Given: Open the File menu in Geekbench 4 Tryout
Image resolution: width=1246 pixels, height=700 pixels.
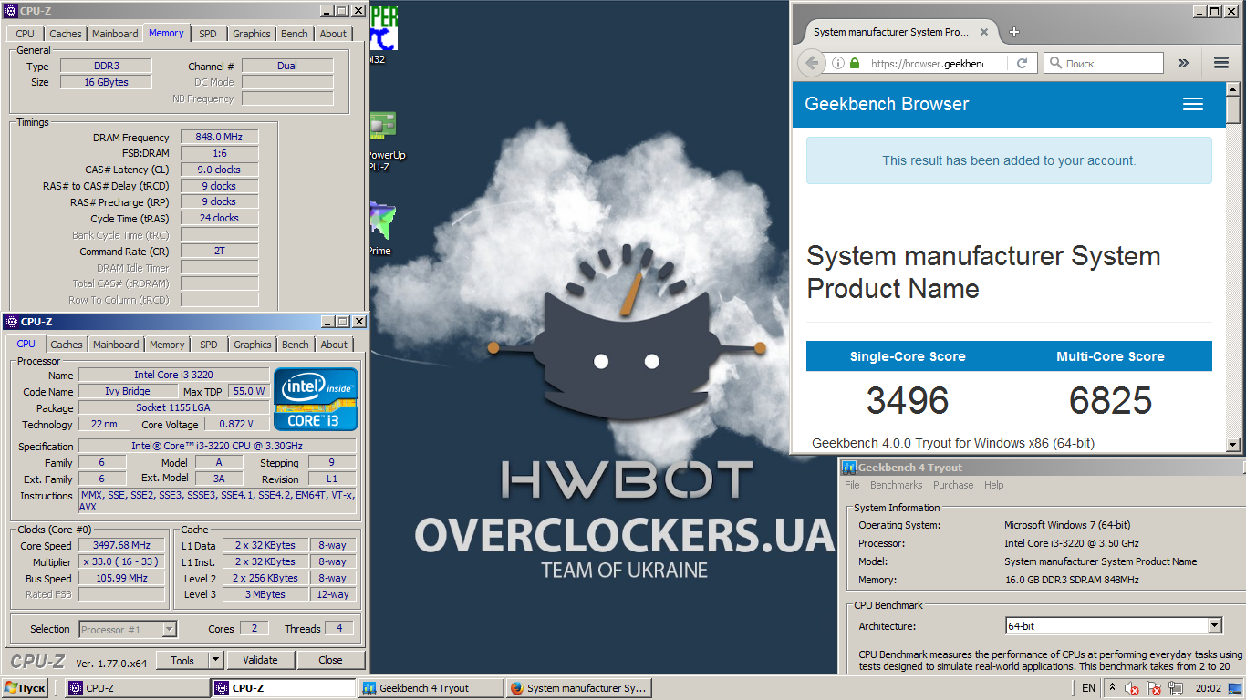Looking at the screenshot, I should pyautogui.click(x=852, y=485).
